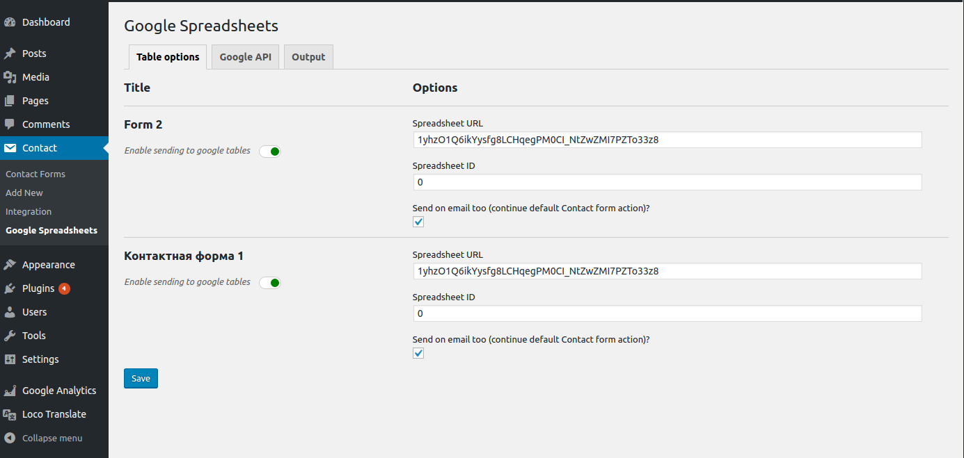Open Integration submenu link
The image size is (964, 458).
click(29, 211)
